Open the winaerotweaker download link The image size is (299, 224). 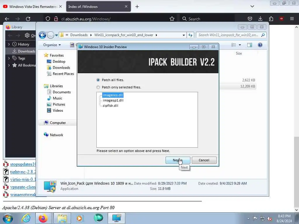click(x=23, y=195)
